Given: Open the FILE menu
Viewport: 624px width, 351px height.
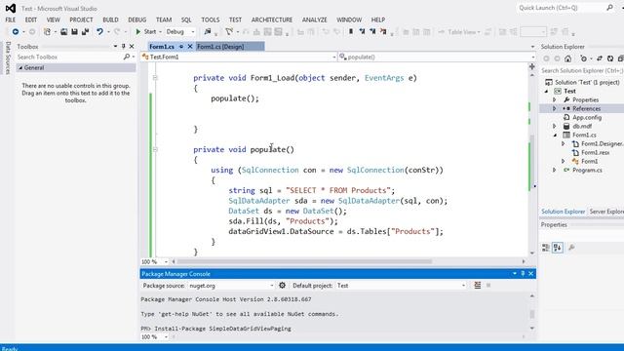Looking at the screenshot, I should (11, 19).
